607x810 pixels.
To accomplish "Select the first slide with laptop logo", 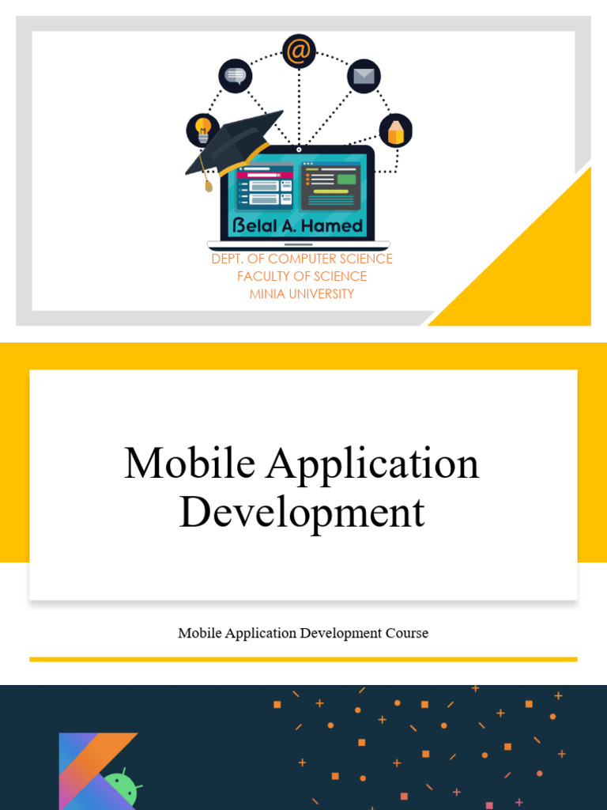I will (x=303, y=171).
